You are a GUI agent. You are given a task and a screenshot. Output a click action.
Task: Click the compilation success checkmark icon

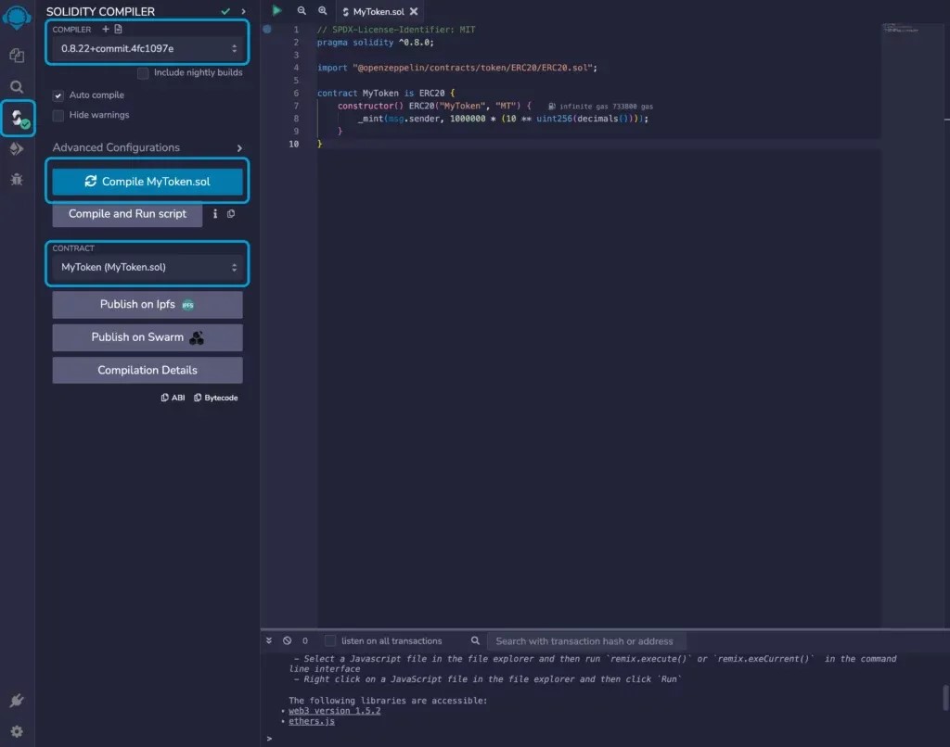(225, 11)
